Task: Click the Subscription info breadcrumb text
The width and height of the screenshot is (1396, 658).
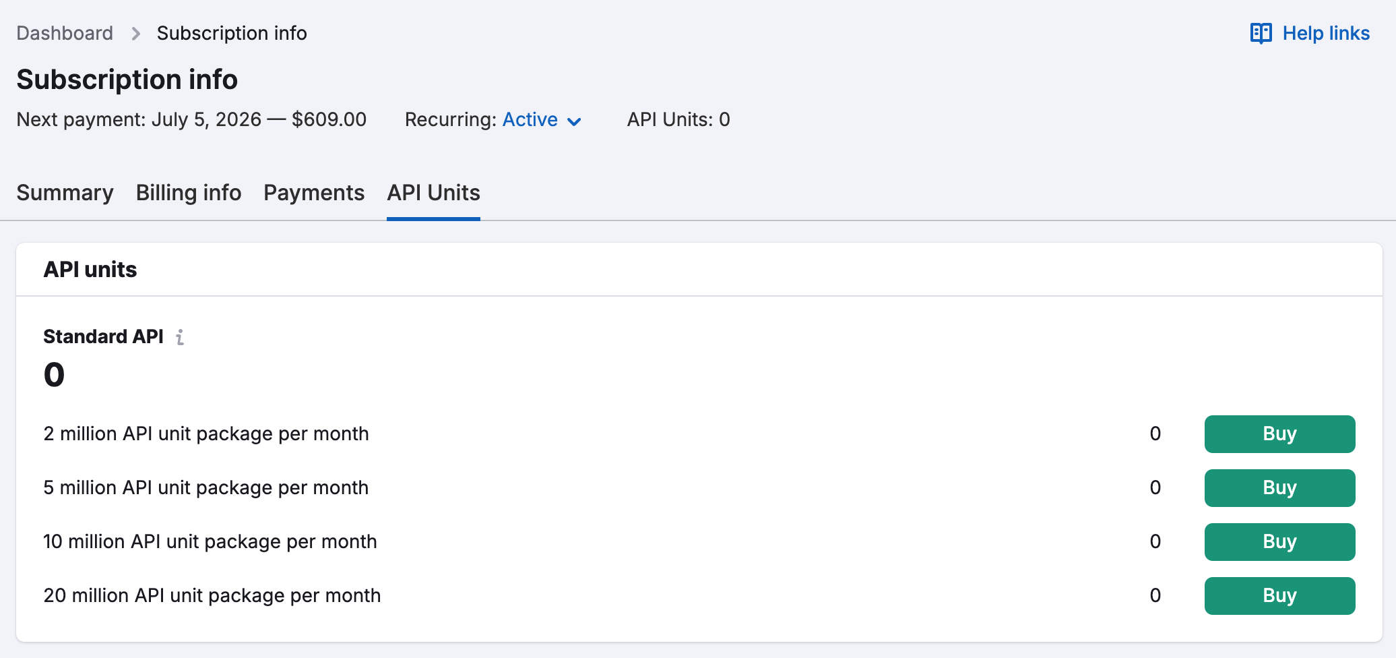Action: (232, 33)
